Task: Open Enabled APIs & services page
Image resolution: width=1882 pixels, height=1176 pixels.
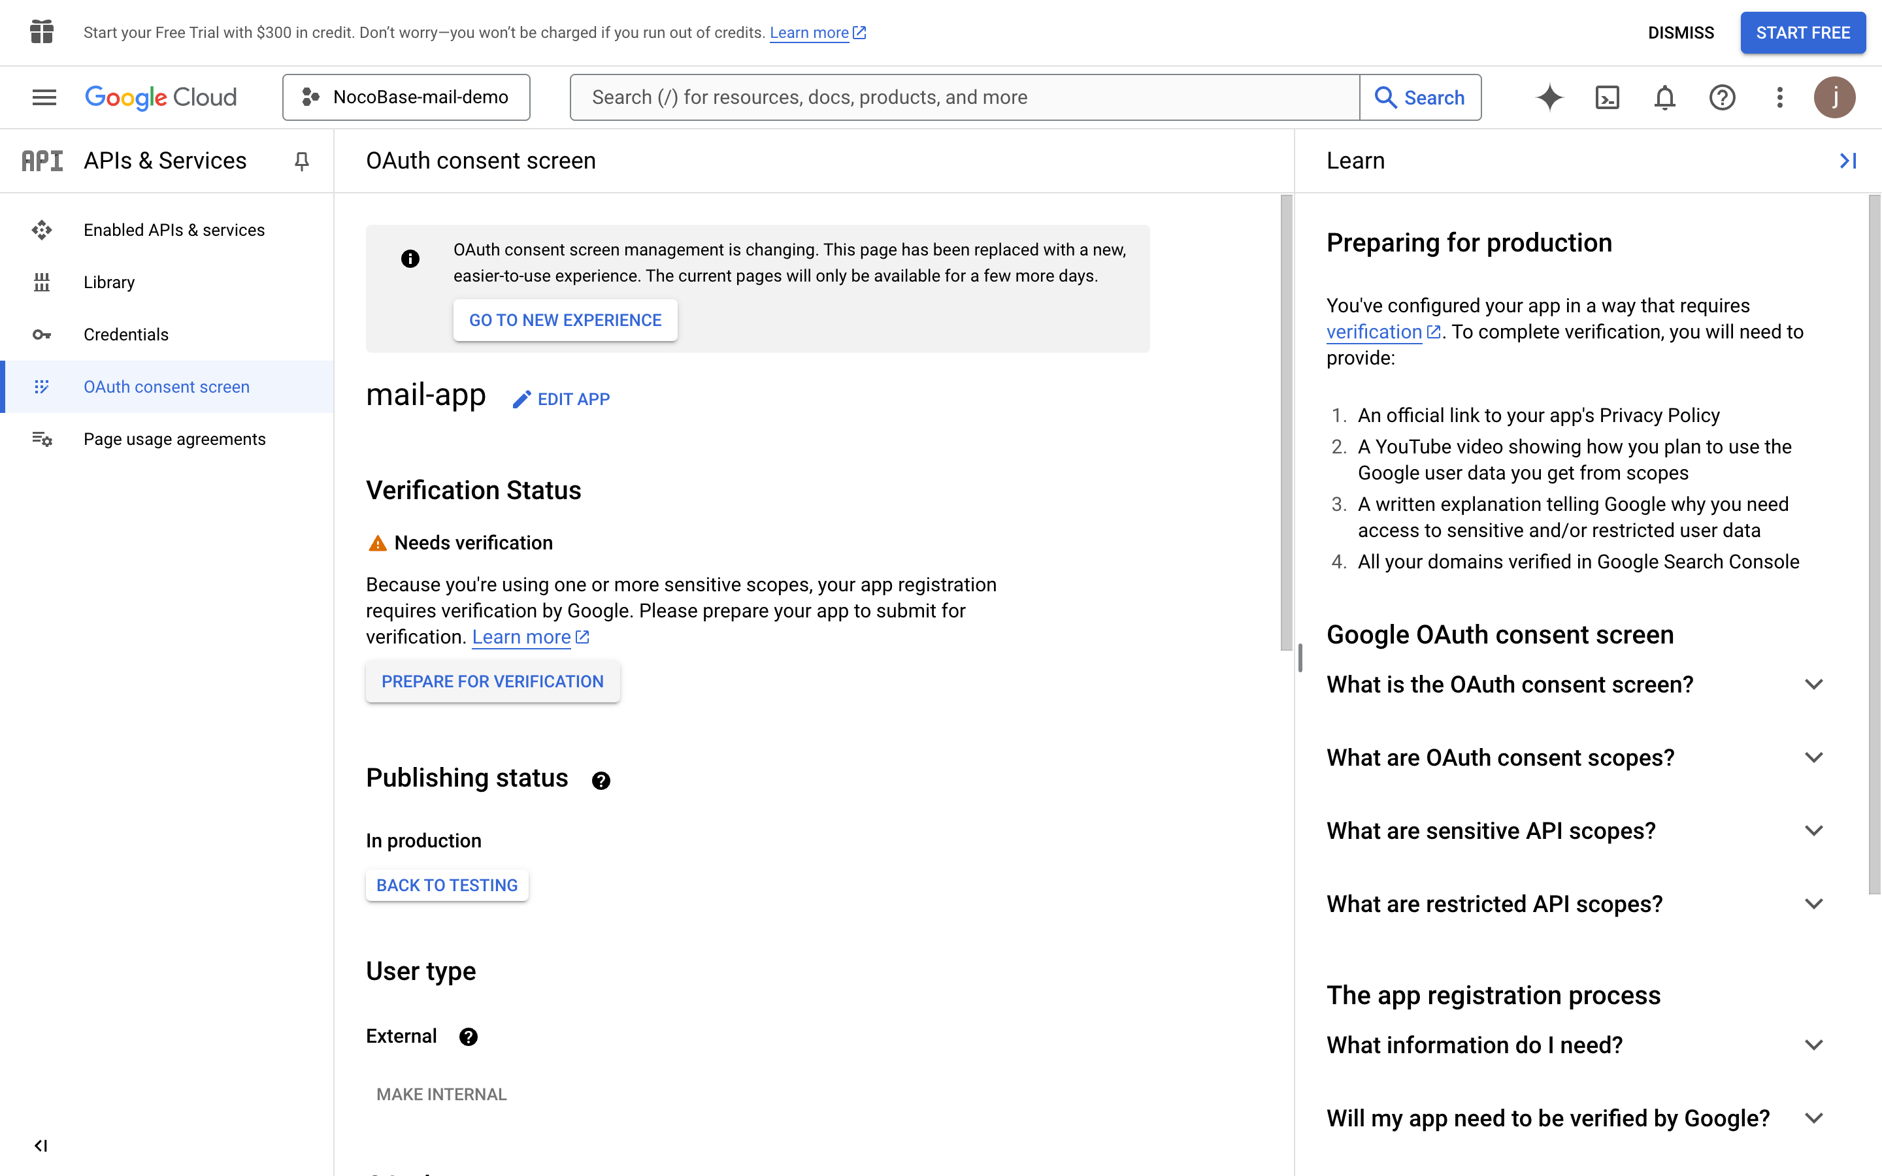Action: [x=174, y=230]
